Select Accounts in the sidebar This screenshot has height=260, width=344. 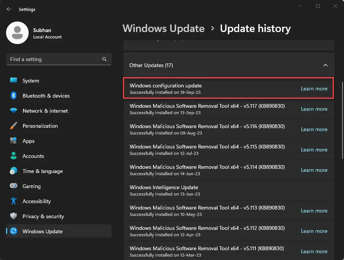point(33,156)
